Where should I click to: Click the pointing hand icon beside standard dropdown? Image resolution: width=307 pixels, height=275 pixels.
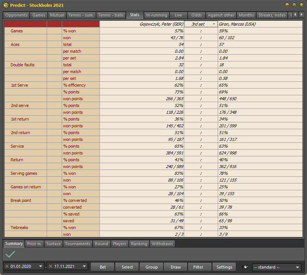[246, 267]
